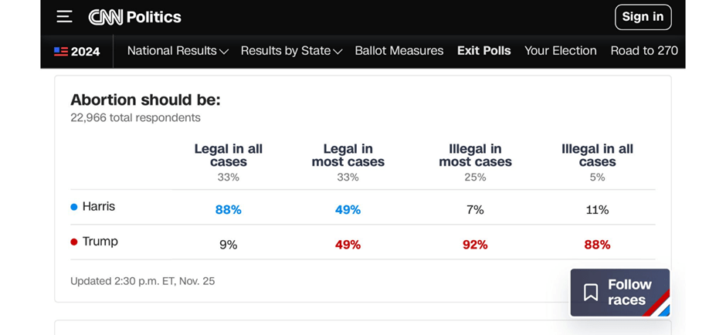Screen dimensions: 726x335
Task: Open the Your Election tab
Action: point(560,51)
